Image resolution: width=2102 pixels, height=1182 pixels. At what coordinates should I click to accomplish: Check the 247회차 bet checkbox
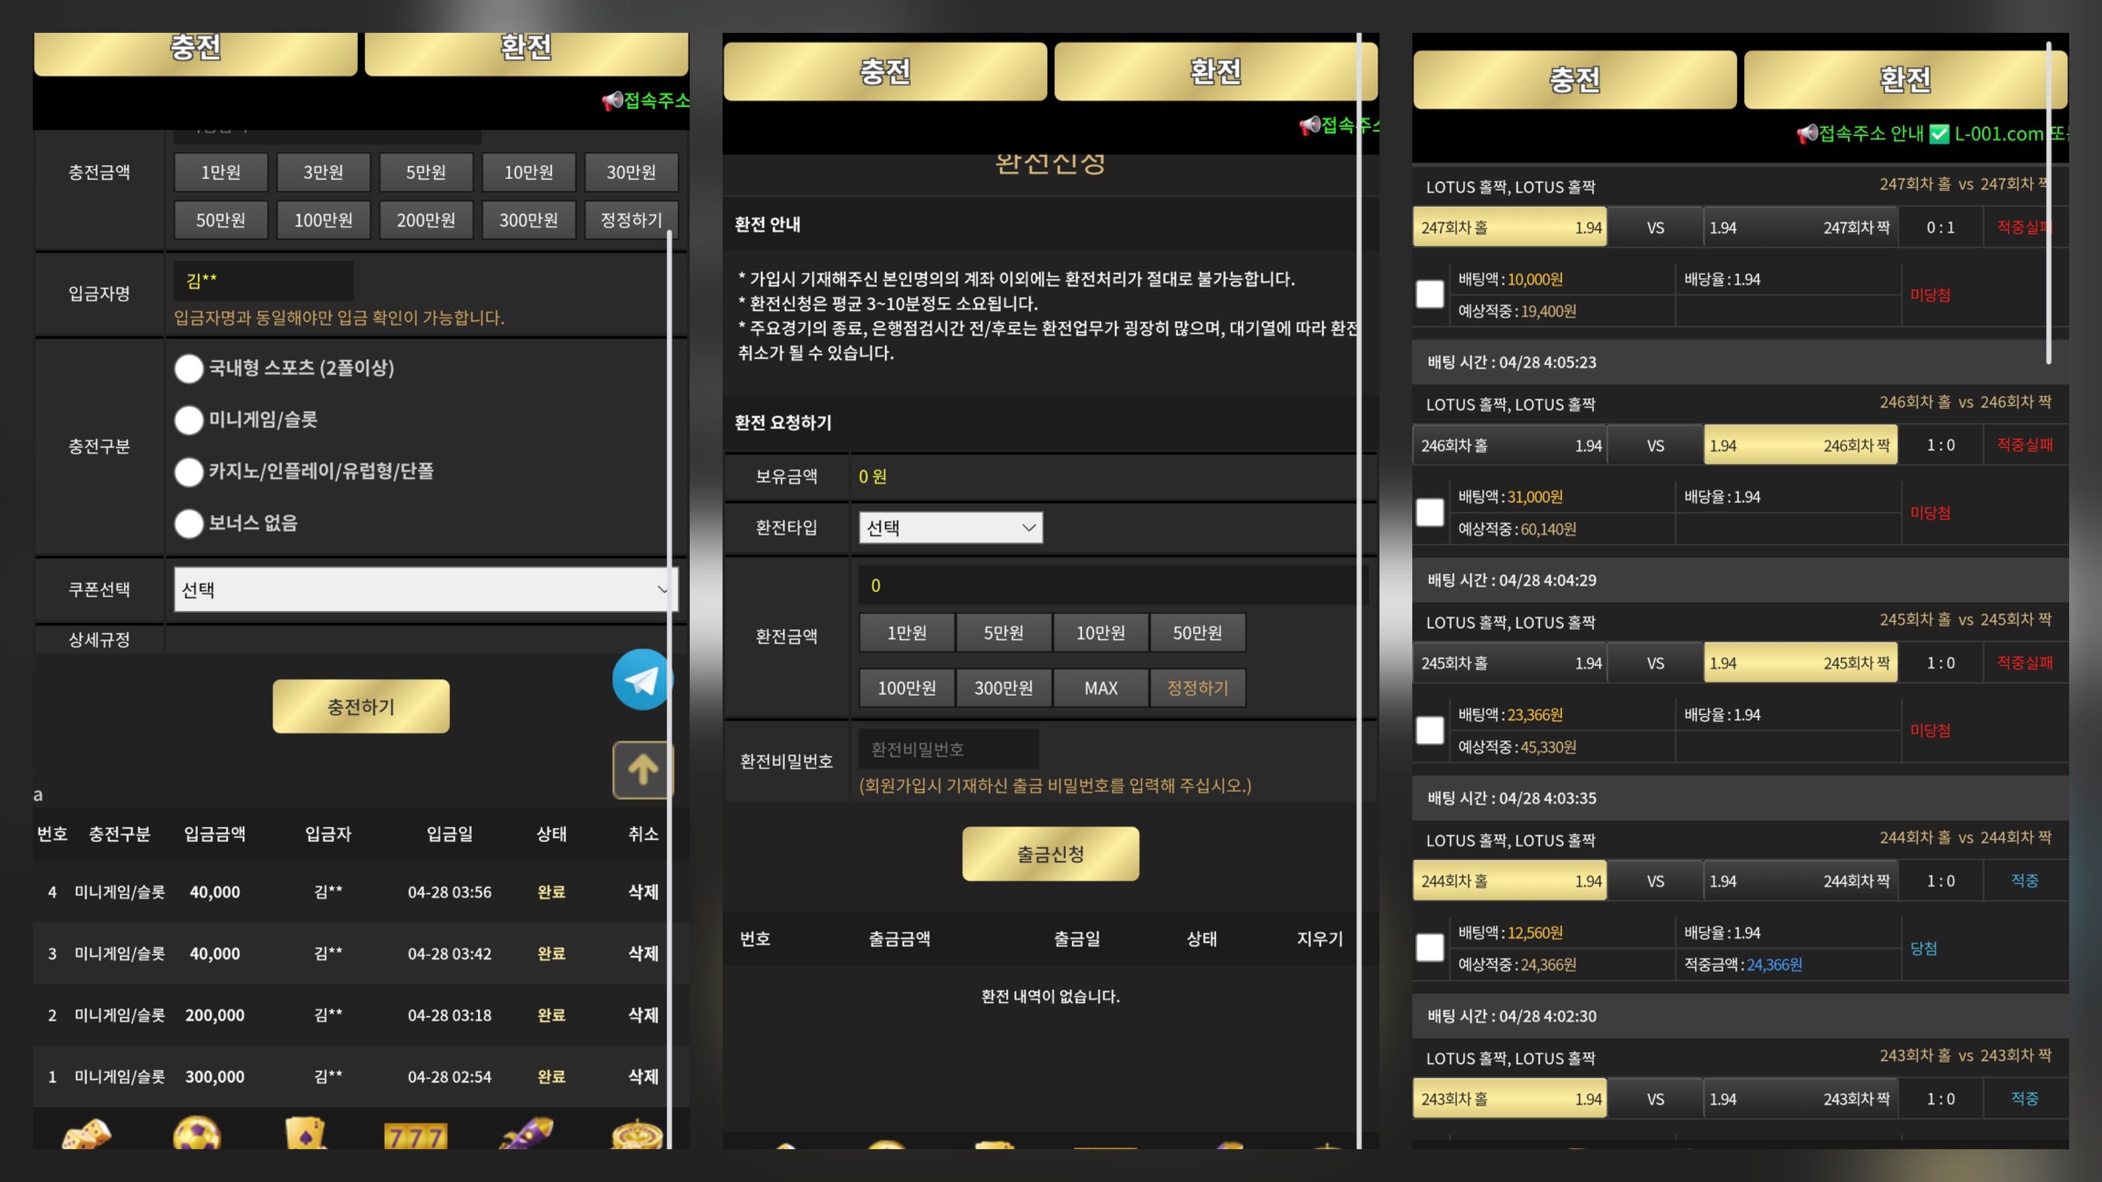click(1430, 294)
